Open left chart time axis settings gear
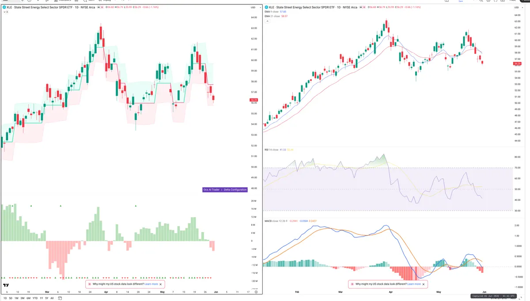Image resolution: width=530 pixels, height=301 pixels. (x=256, y=292)
